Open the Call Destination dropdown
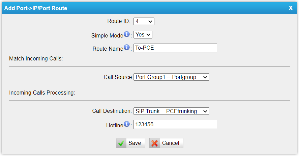299x156 pixels. click(171, 111)
